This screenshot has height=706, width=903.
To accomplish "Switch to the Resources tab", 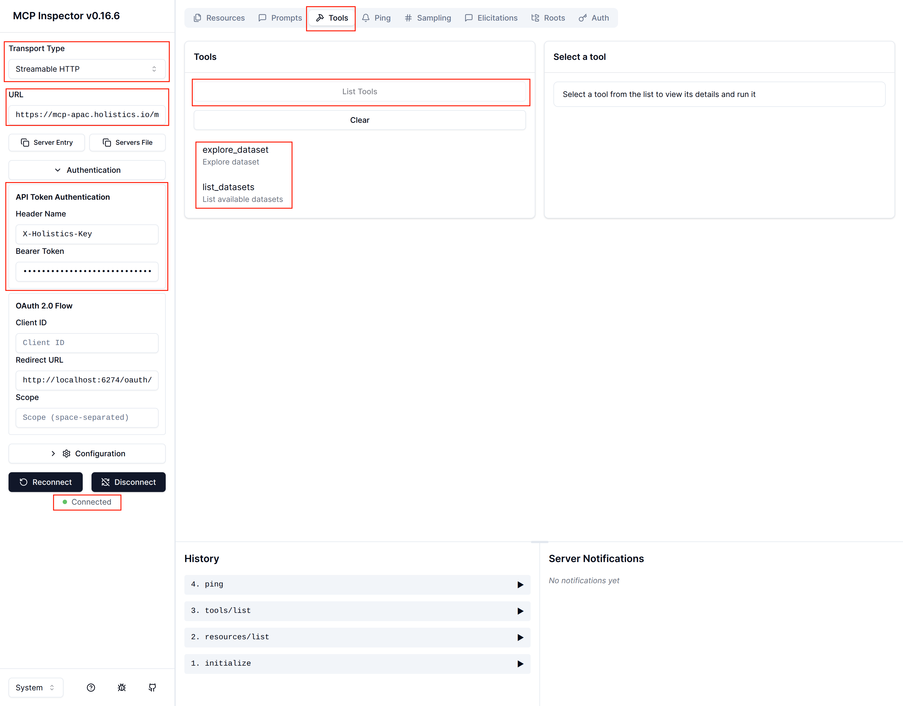I will (x=219, y=18).
